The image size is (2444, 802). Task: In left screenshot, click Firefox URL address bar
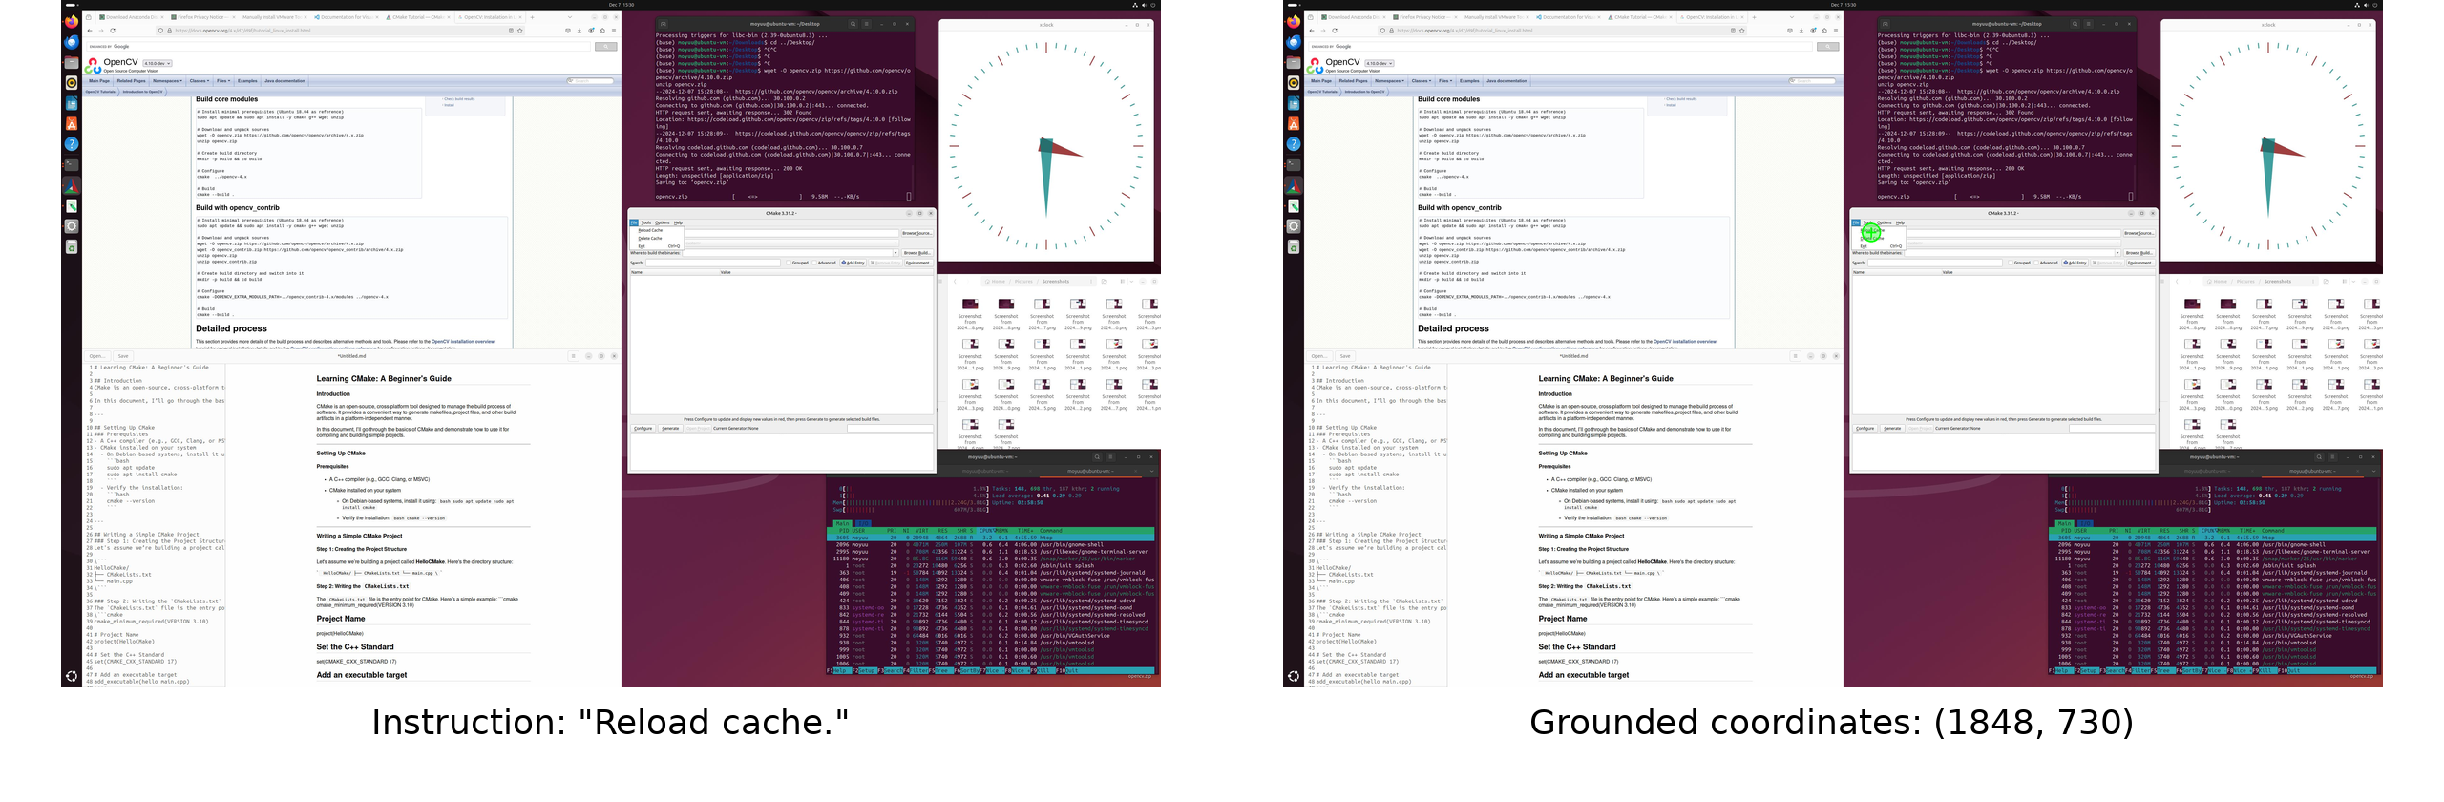(x=341, y=31)
